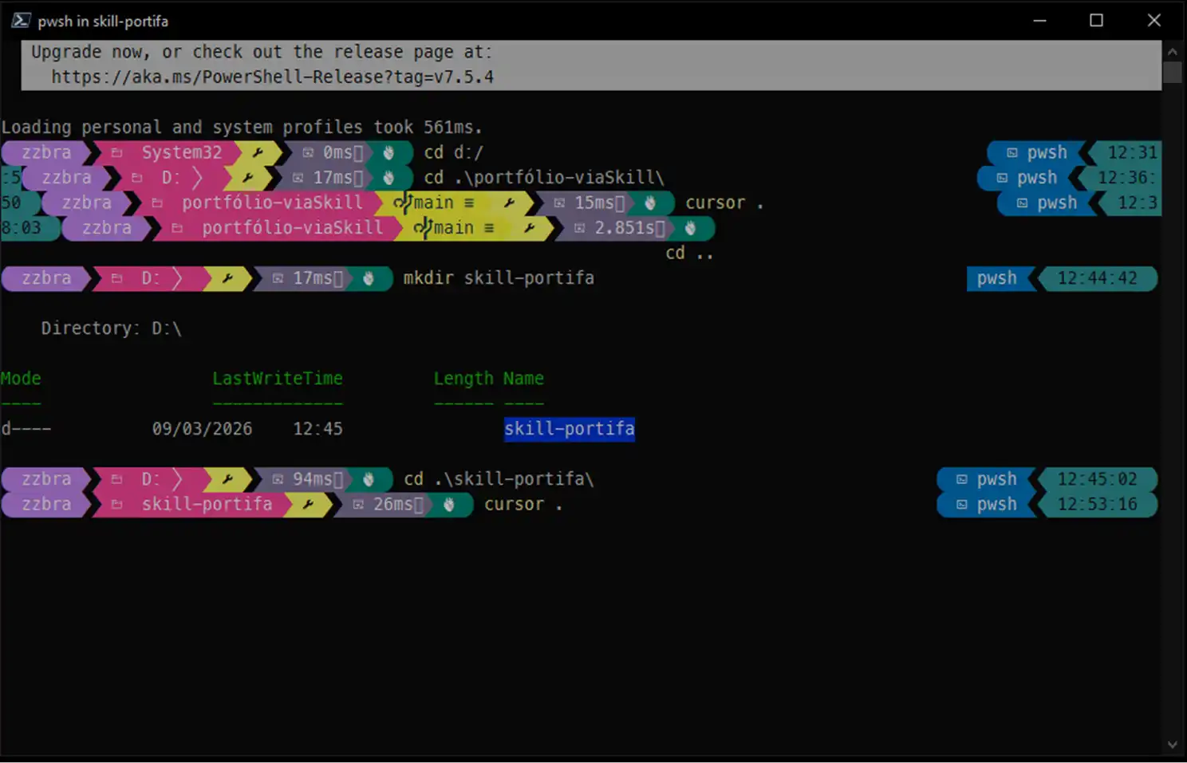Click the wrench icon in the System32 prompt
1187x763 pixels.
coord(258,152)
